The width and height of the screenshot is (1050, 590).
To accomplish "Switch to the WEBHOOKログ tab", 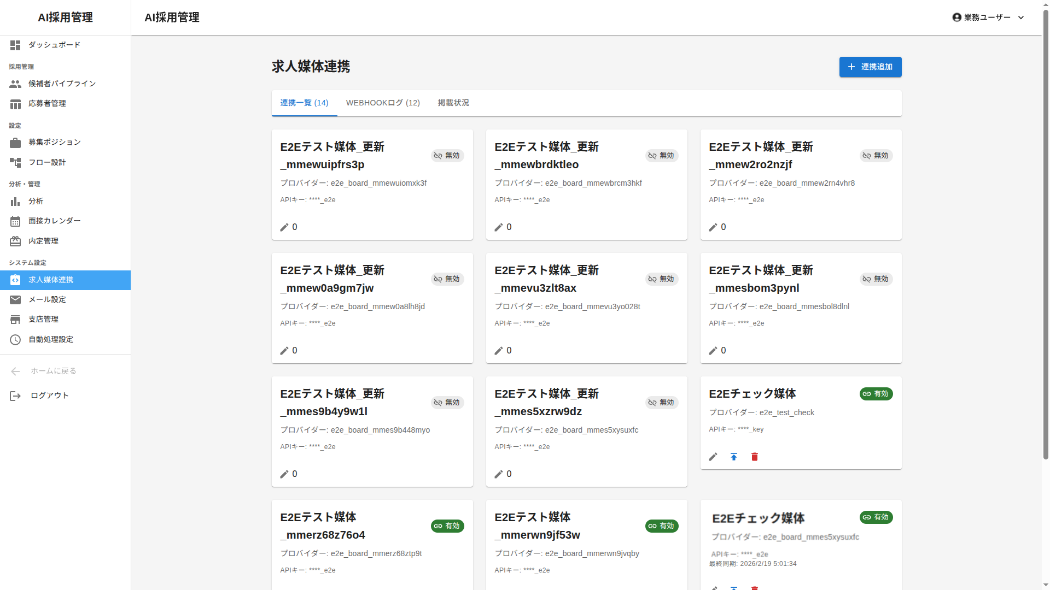I will [x=383, y=103].
